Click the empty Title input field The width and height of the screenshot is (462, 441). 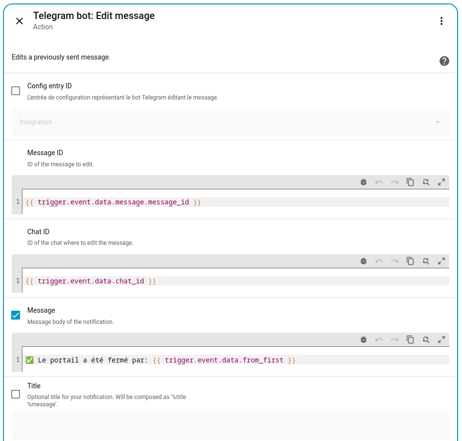pos(230,425)
